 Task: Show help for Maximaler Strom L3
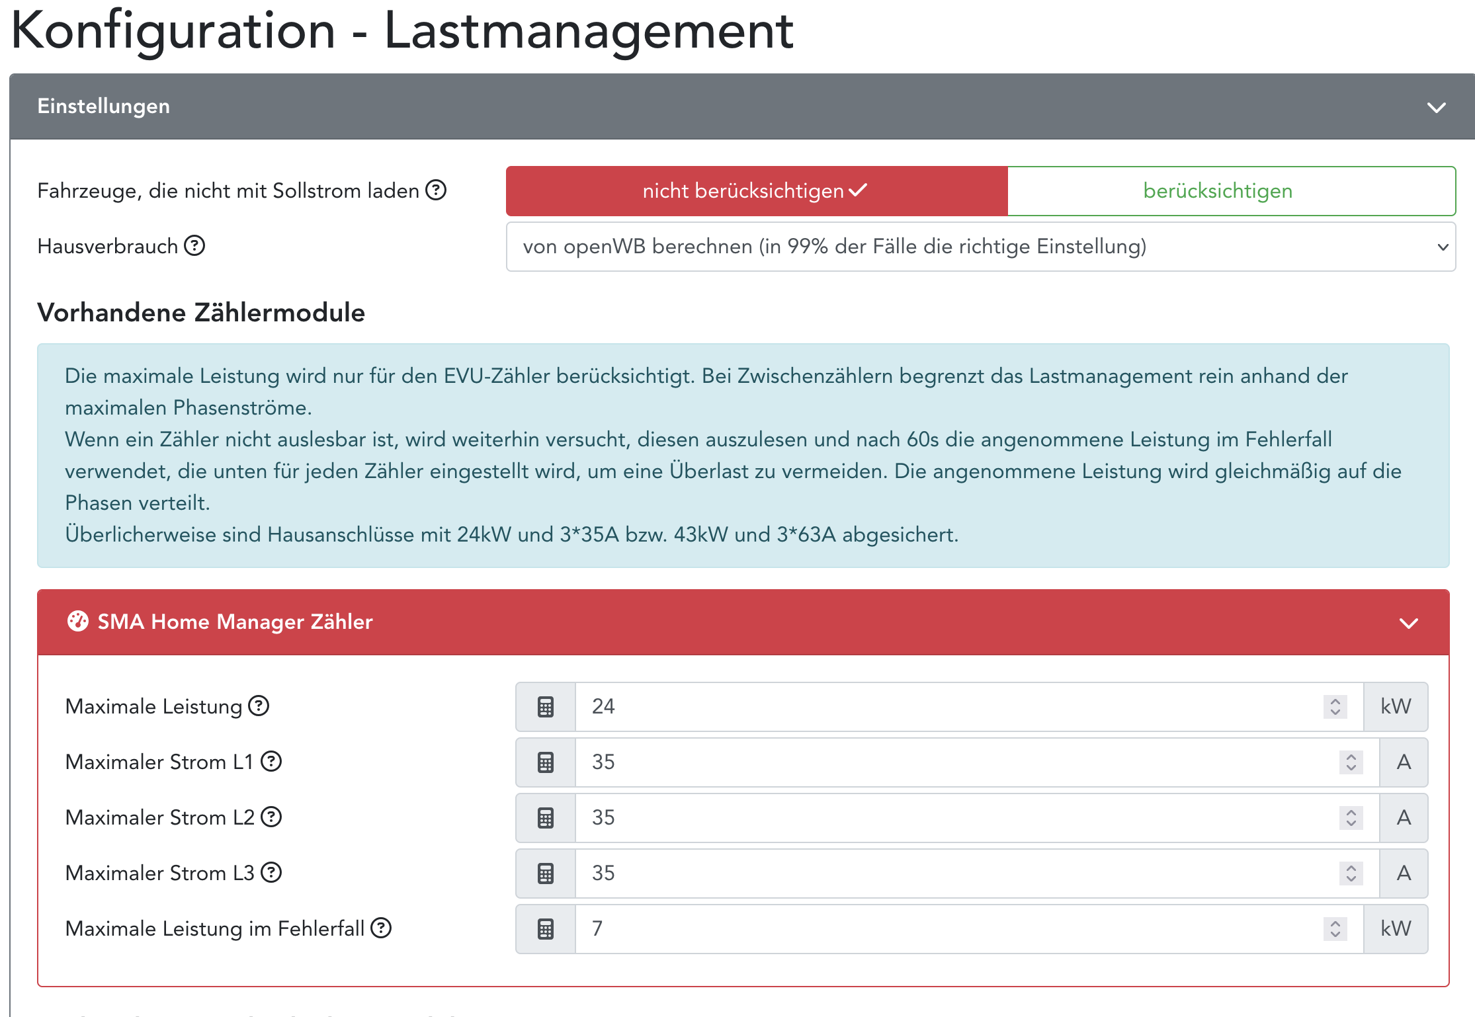coord(271,873)
